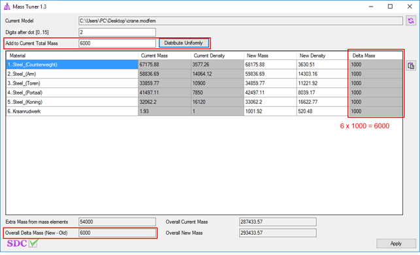Click the Mass Tuner app icon in the title bar

coord(7,7)
